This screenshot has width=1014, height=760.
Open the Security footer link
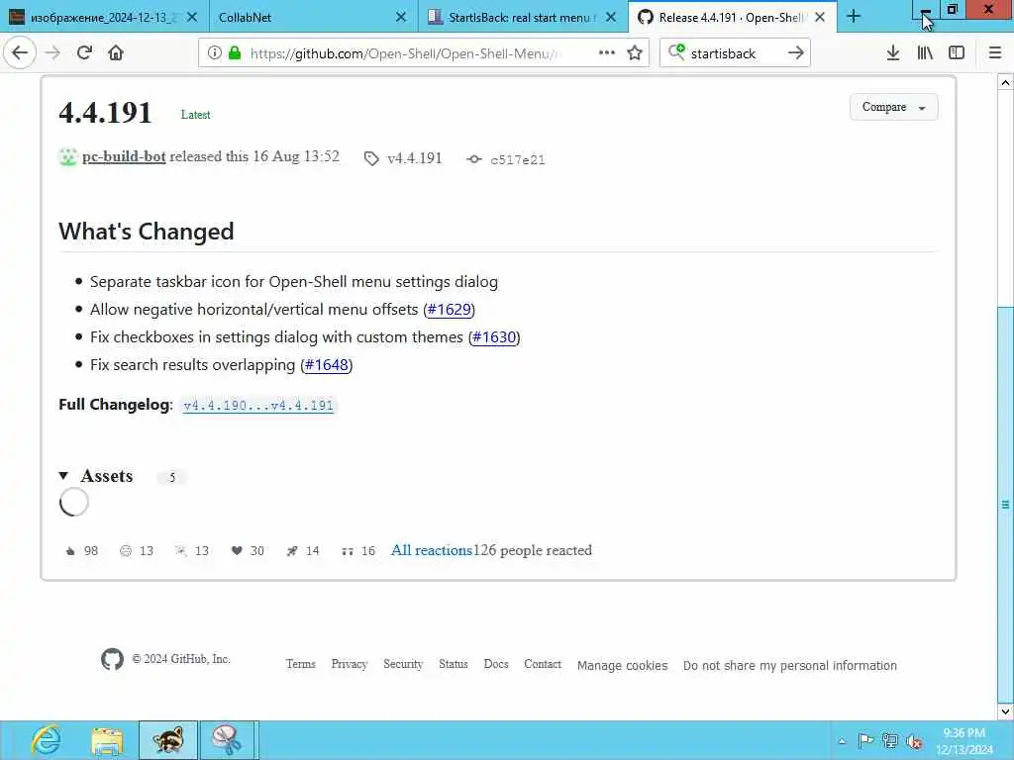(403, 664)
